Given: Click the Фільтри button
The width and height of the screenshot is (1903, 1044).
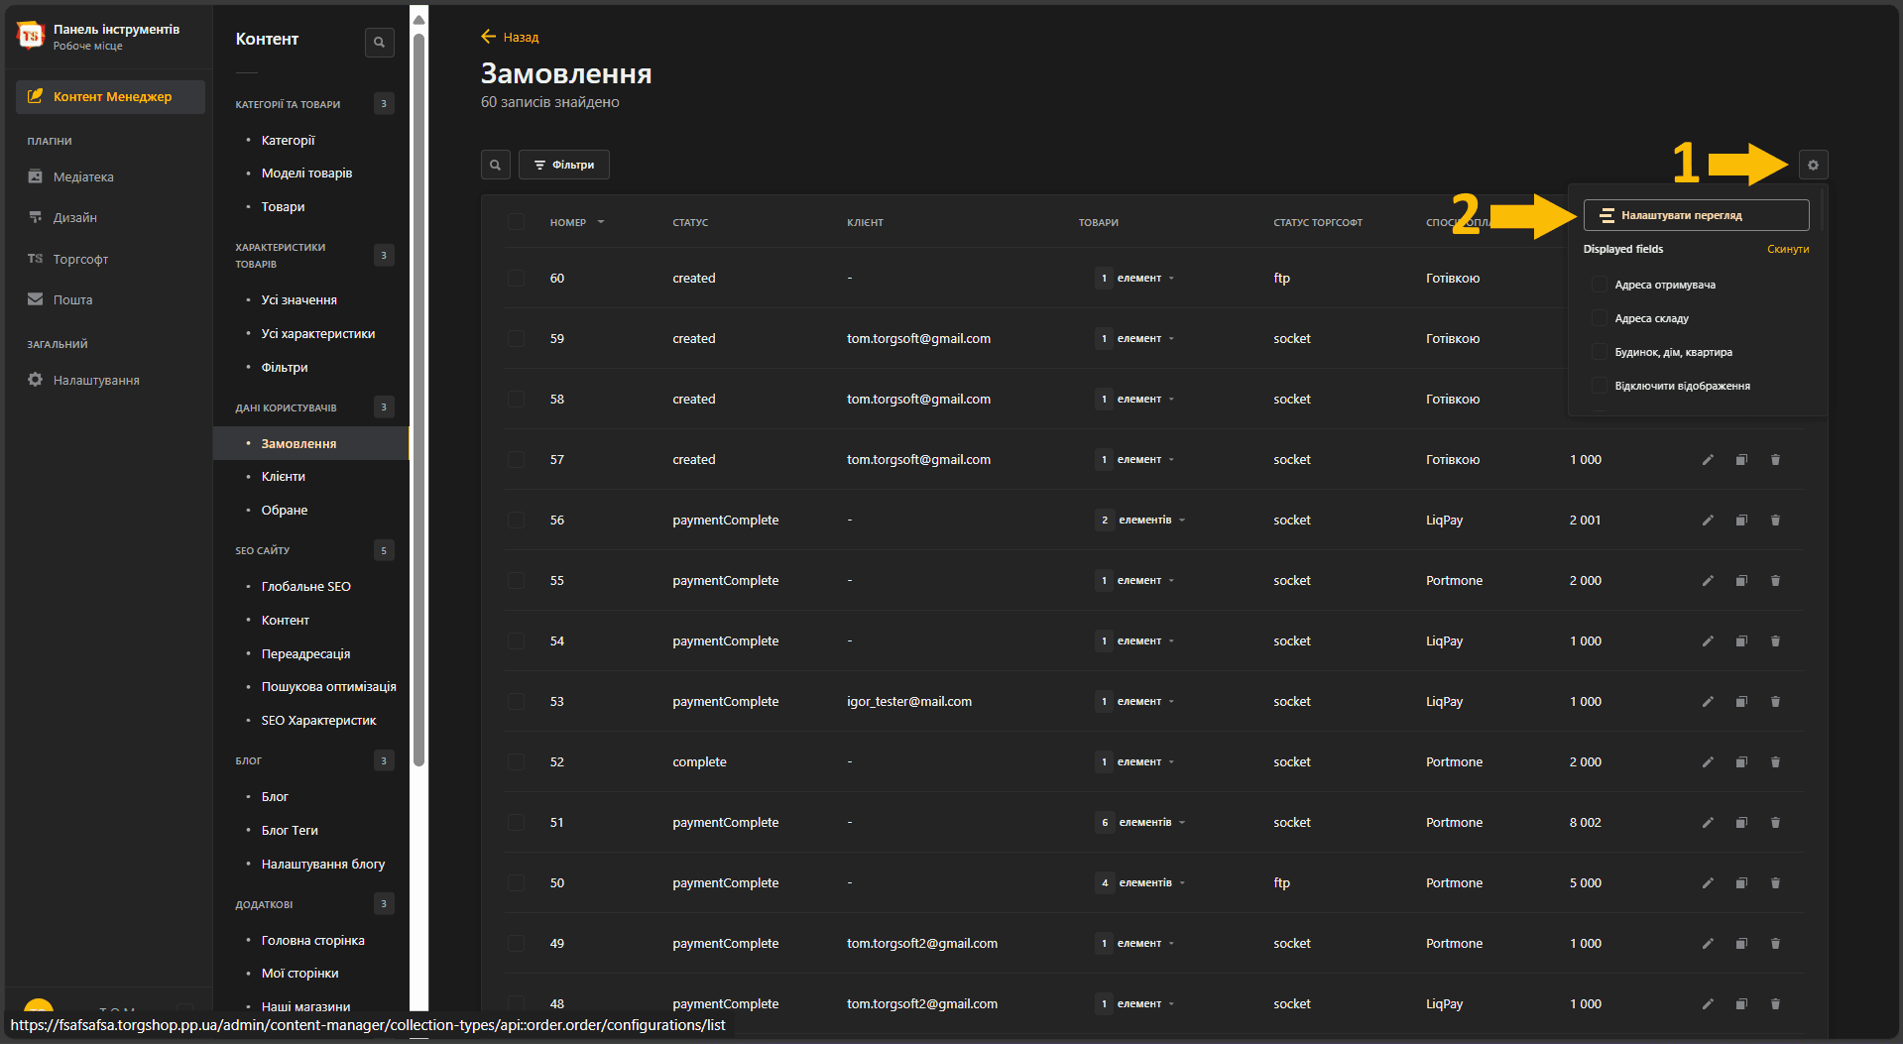Looking at the screenshot, I should 563,165.
